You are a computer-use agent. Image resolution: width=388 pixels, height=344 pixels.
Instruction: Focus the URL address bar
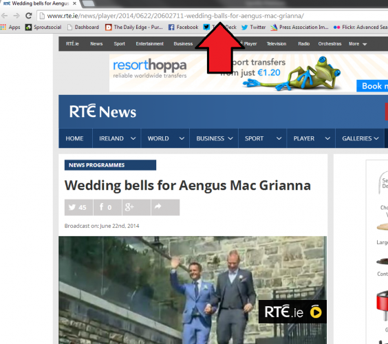(x=213, y=16)
